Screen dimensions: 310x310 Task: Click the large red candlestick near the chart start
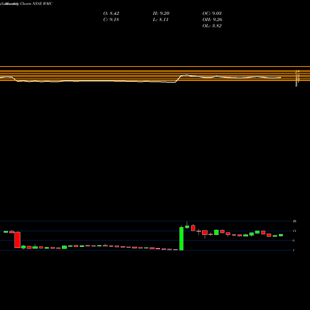pos(17,240)
